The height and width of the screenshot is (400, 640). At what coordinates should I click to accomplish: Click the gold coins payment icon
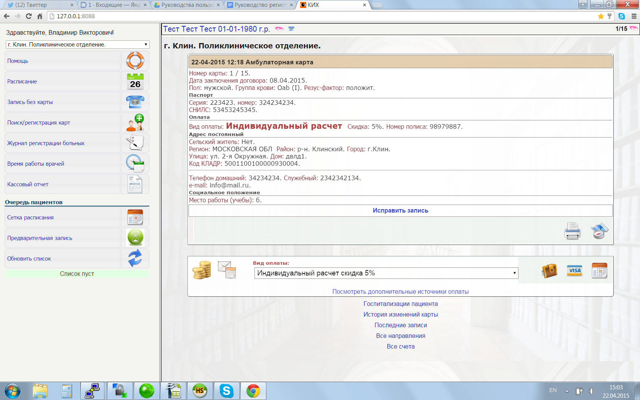(202, 270)
